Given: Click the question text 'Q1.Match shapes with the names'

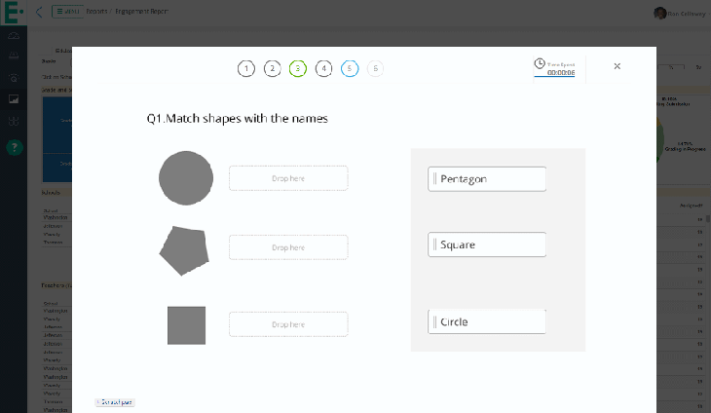Looking at the screenshot, I should (237, 119).
